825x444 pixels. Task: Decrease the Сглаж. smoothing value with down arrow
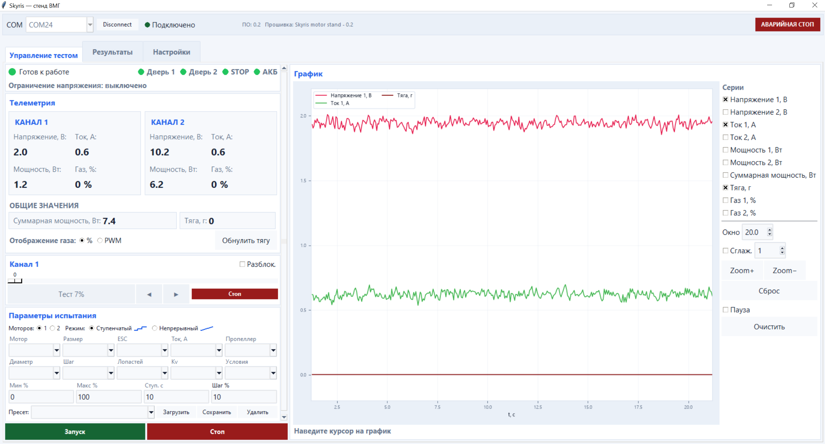[782, 253]
